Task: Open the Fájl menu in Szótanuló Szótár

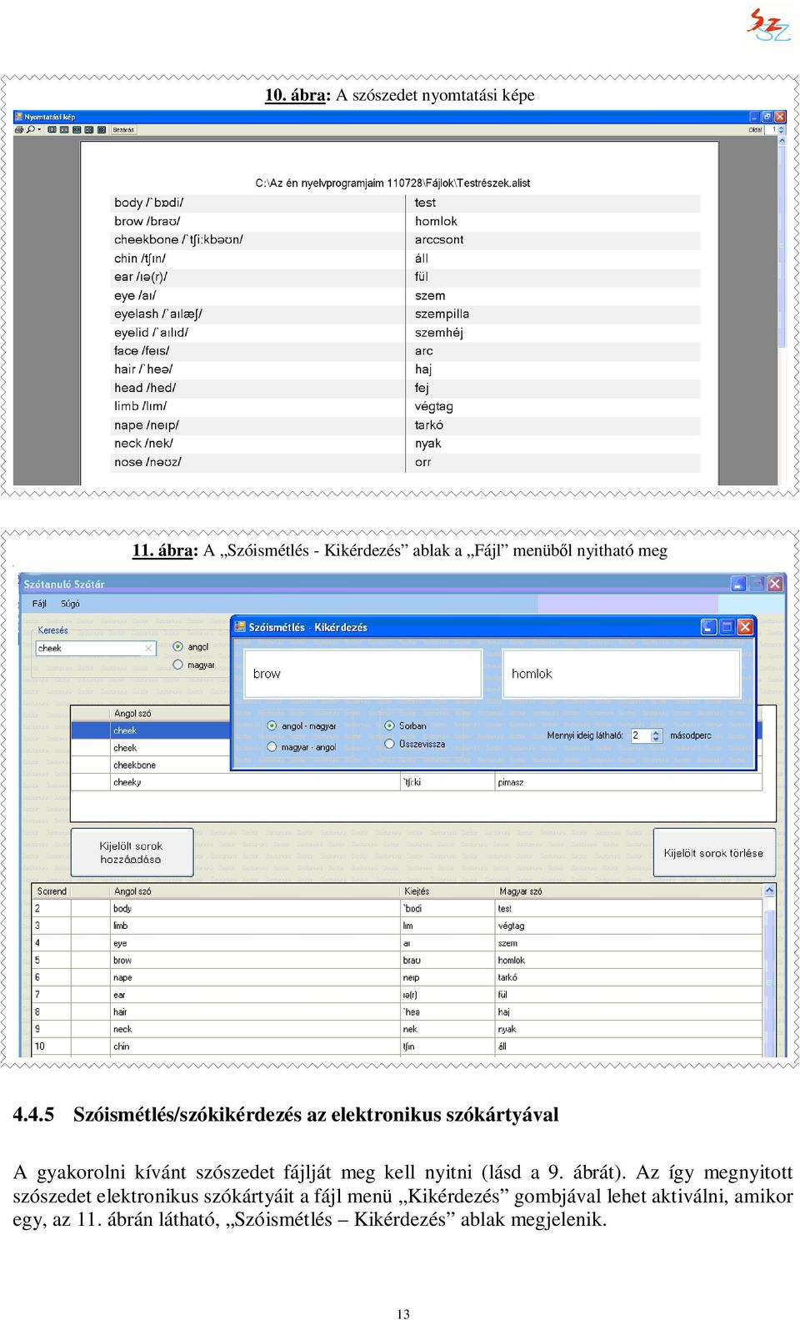Action: pos(39,604)
